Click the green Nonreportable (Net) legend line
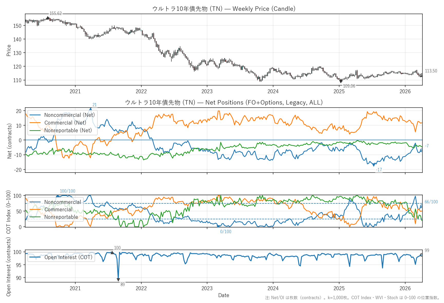The width and height of the screenshot is (444, 303). 35,130
